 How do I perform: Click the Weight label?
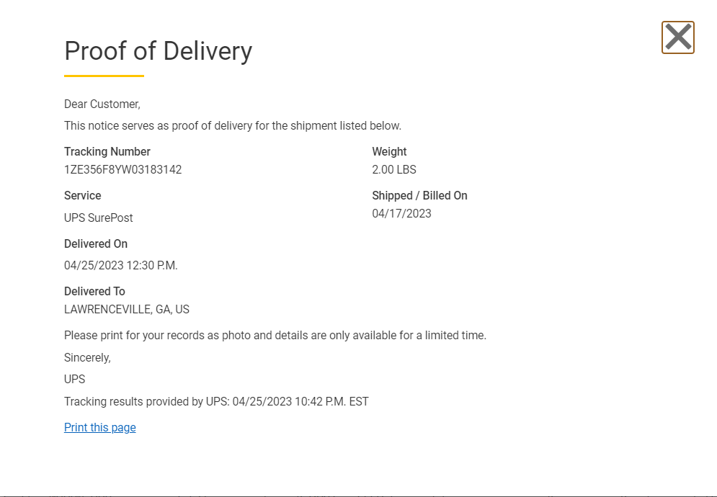point(389,152)
